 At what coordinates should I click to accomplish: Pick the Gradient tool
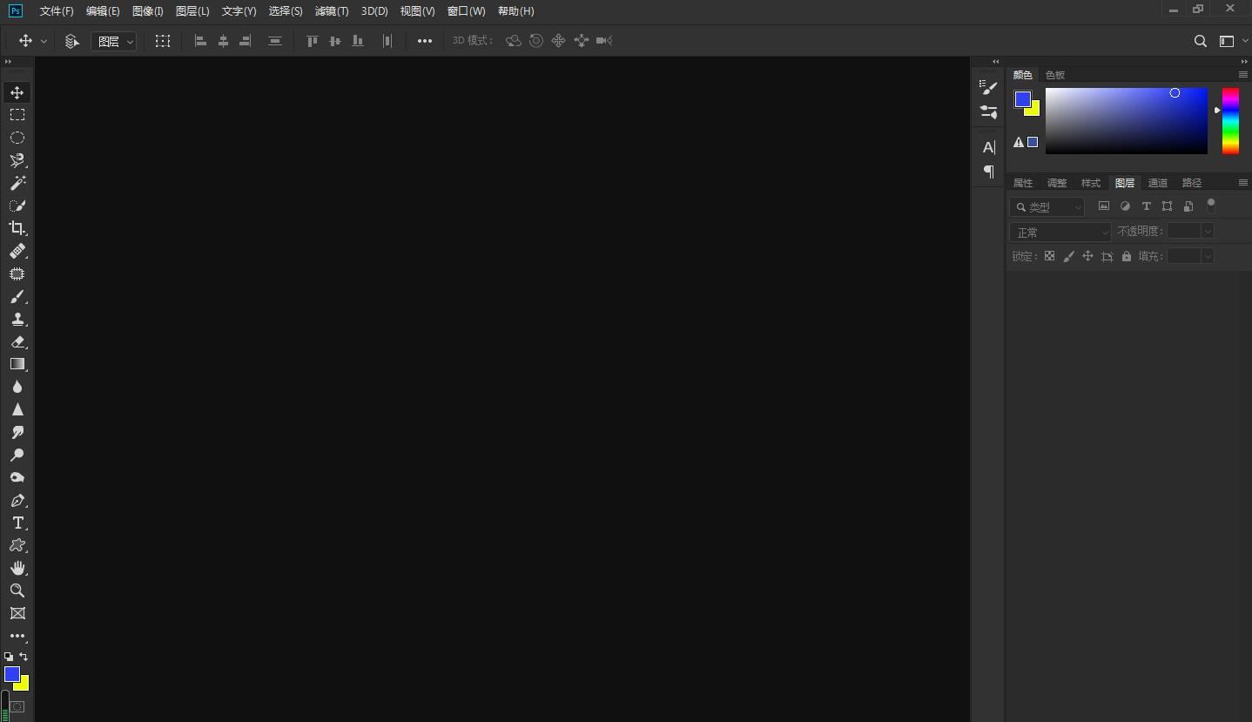pos(17,364)
